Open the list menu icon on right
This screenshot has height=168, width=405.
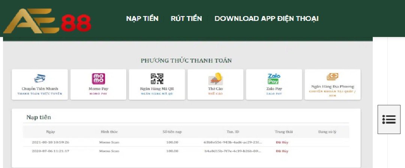coord(389,119)
